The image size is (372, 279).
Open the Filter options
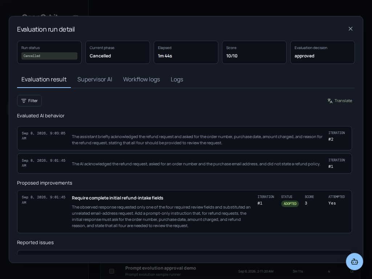pos(29,101)
